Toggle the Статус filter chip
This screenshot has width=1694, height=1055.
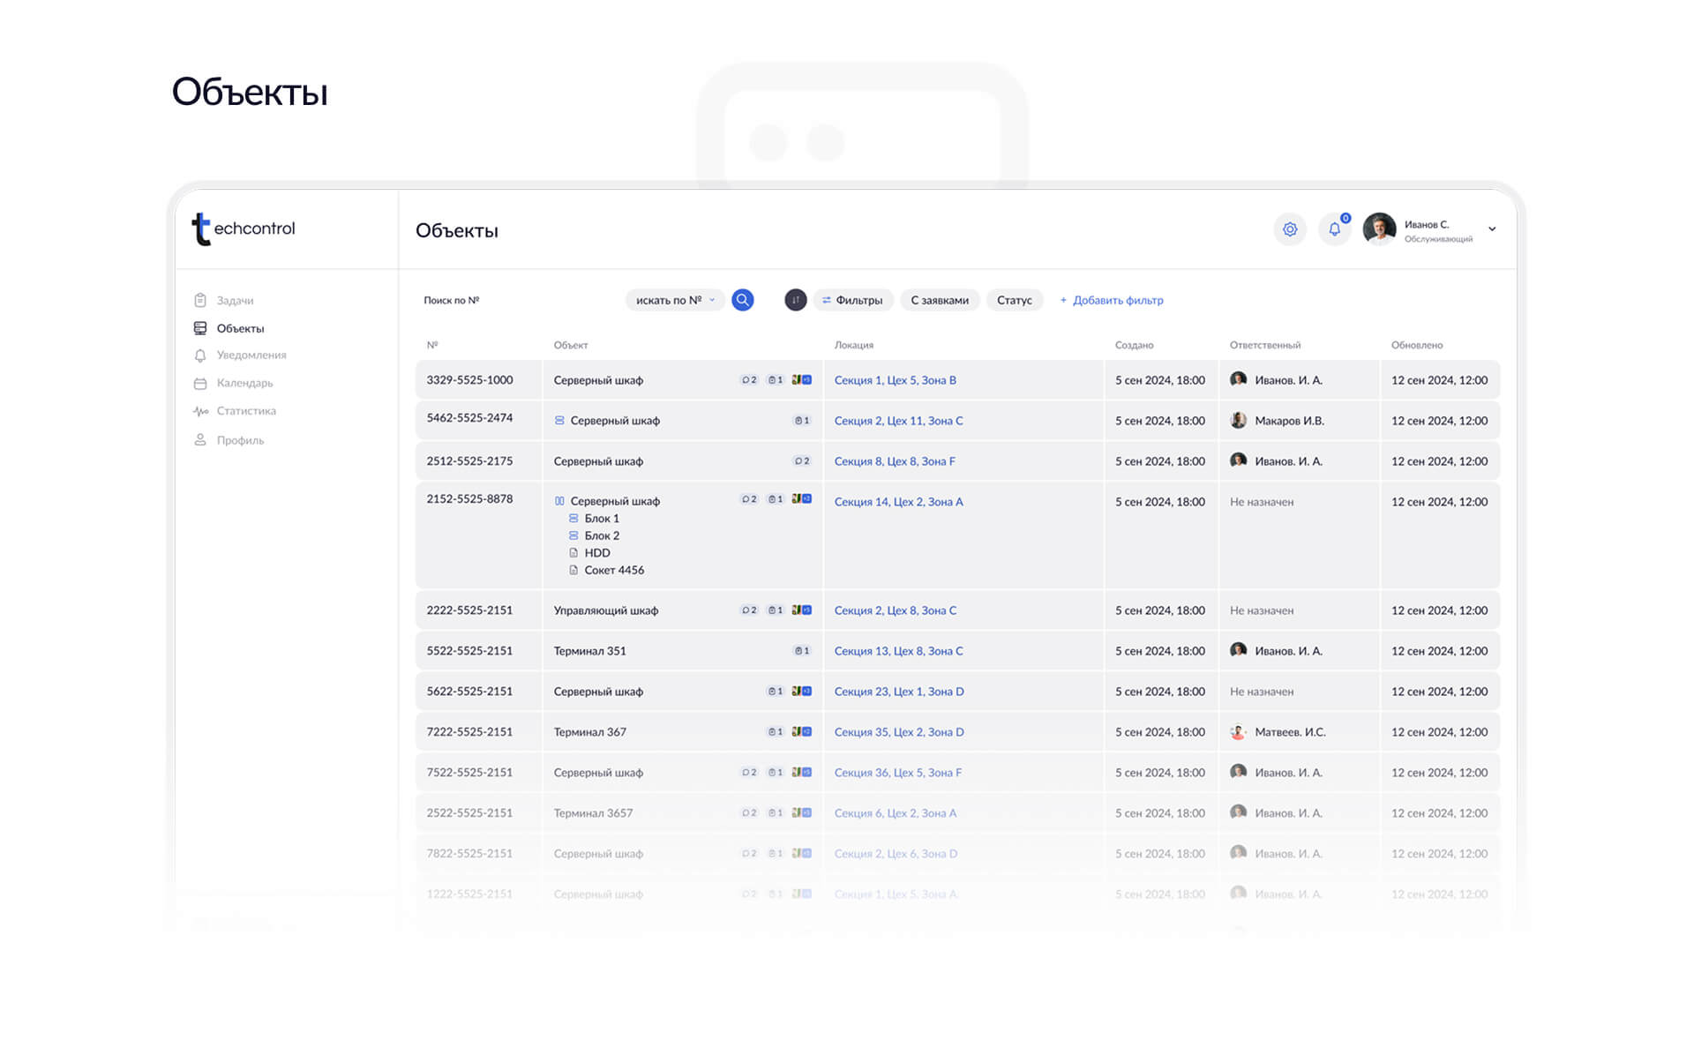1014,300
